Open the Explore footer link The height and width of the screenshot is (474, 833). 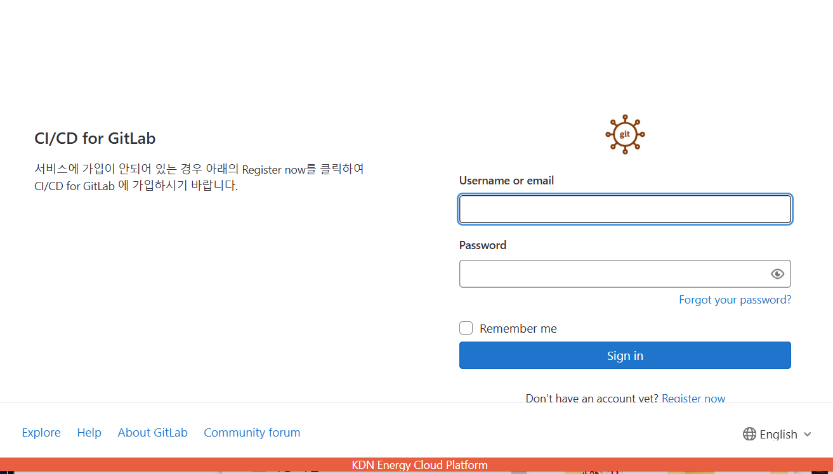(x=41, y=433)
